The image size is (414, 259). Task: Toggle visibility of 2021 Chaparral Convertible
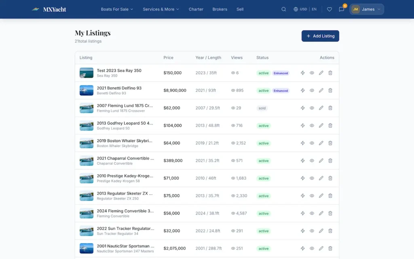coord(312,161)
